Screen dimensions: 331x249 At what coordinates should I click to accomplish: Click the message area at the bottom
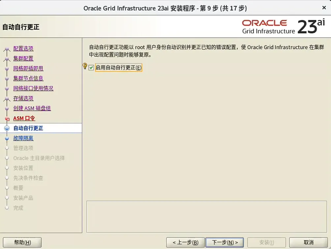pos(206,216)
